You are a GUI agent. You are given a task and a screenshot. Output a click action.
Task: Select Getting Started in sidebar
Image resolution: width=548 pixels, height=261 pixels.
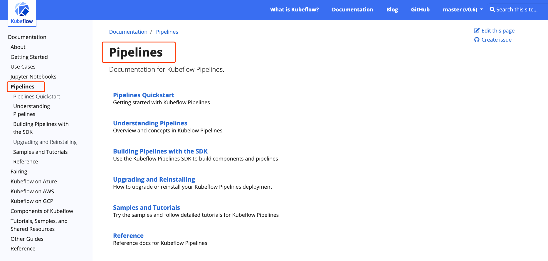[x=29, y=57]
